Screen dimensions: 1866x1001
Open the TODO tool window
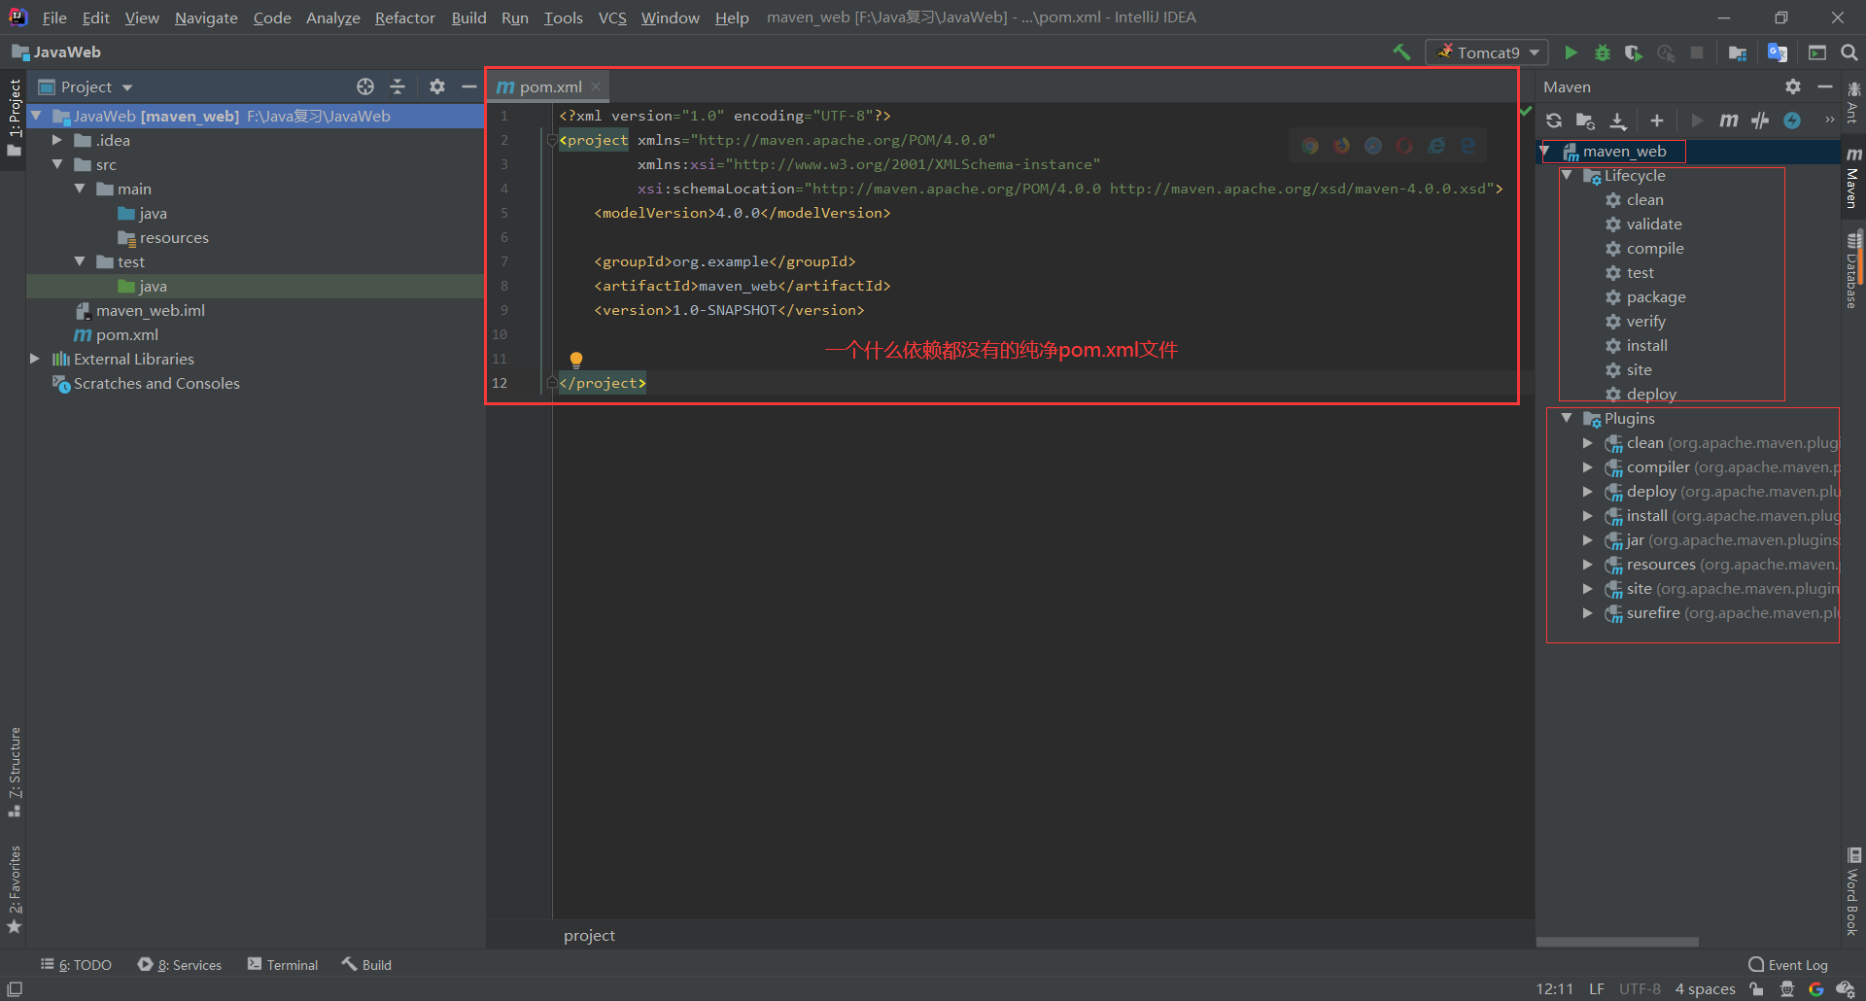[76, 964]
